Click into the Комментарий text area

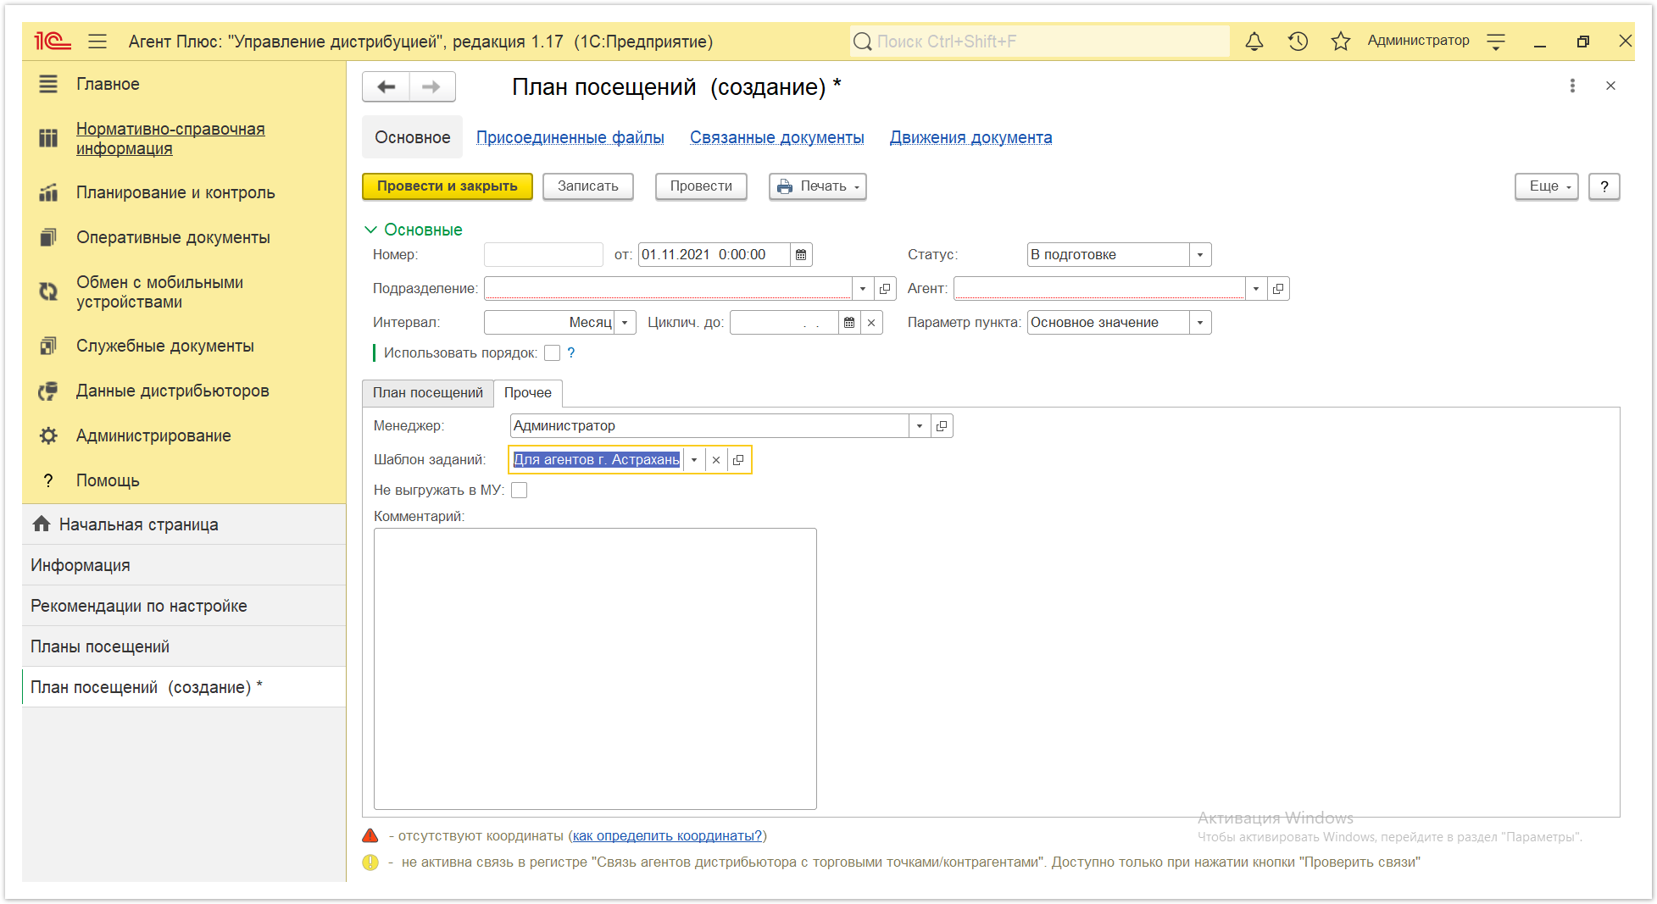595,668
